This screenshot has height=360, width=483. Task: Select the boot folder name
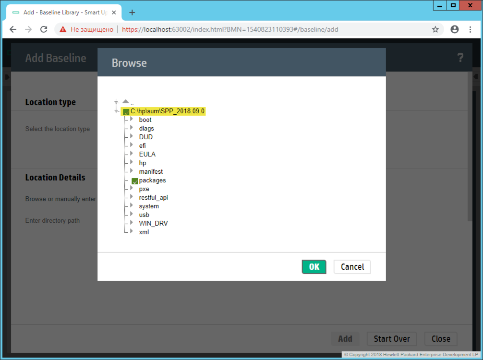coord(145,120)
